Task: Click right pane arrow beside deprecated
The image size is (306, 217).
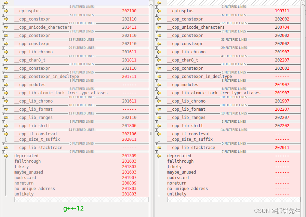Action: click(159, 156)
